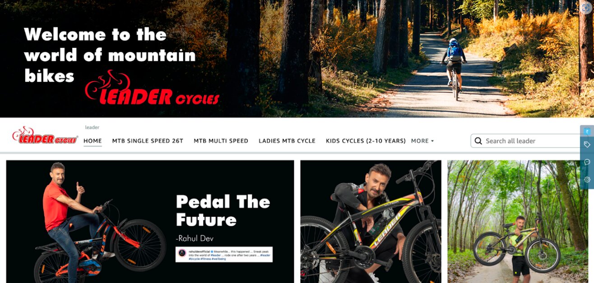Image resolution: width=594 pixels, height=283 pixels.
Task: Click the magnifier icon in search box
Action: click(478, 141)
